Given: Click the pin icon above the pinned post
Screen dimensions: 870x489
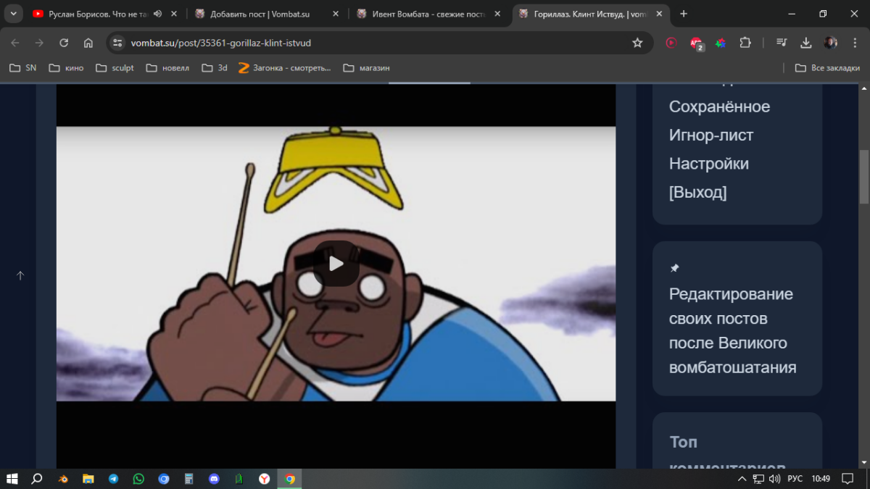Looking at the screenshot, I should [674, 268].
